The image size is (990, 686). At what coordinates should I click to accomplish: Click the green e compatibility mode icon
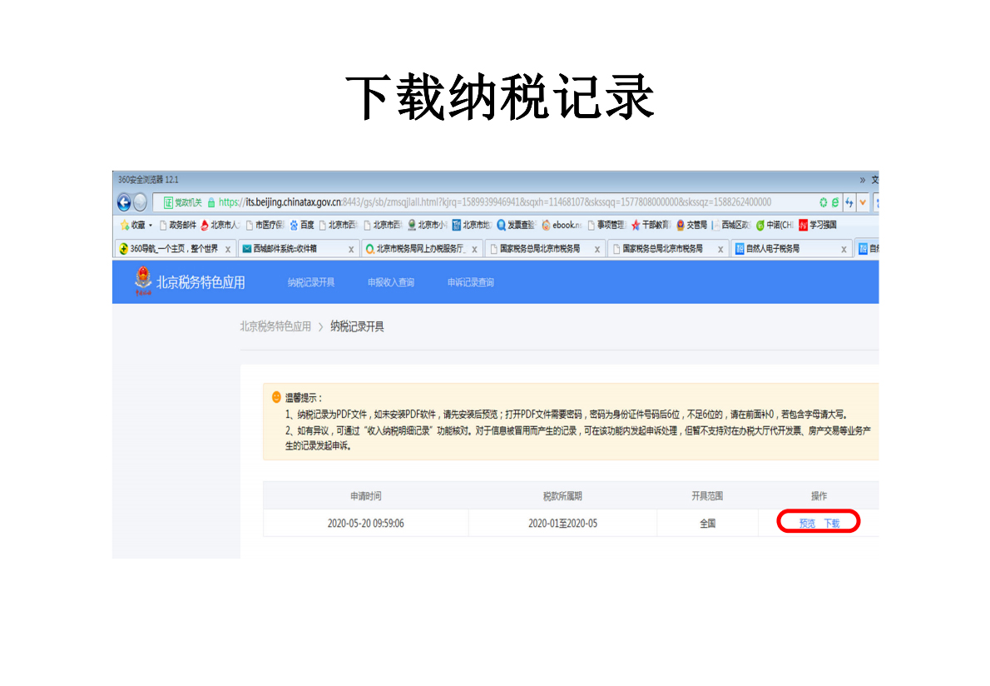pos(835,202)
